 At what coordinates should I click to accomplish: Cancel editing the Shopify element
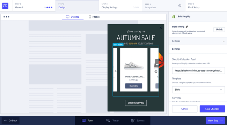[x=185, y=109]
